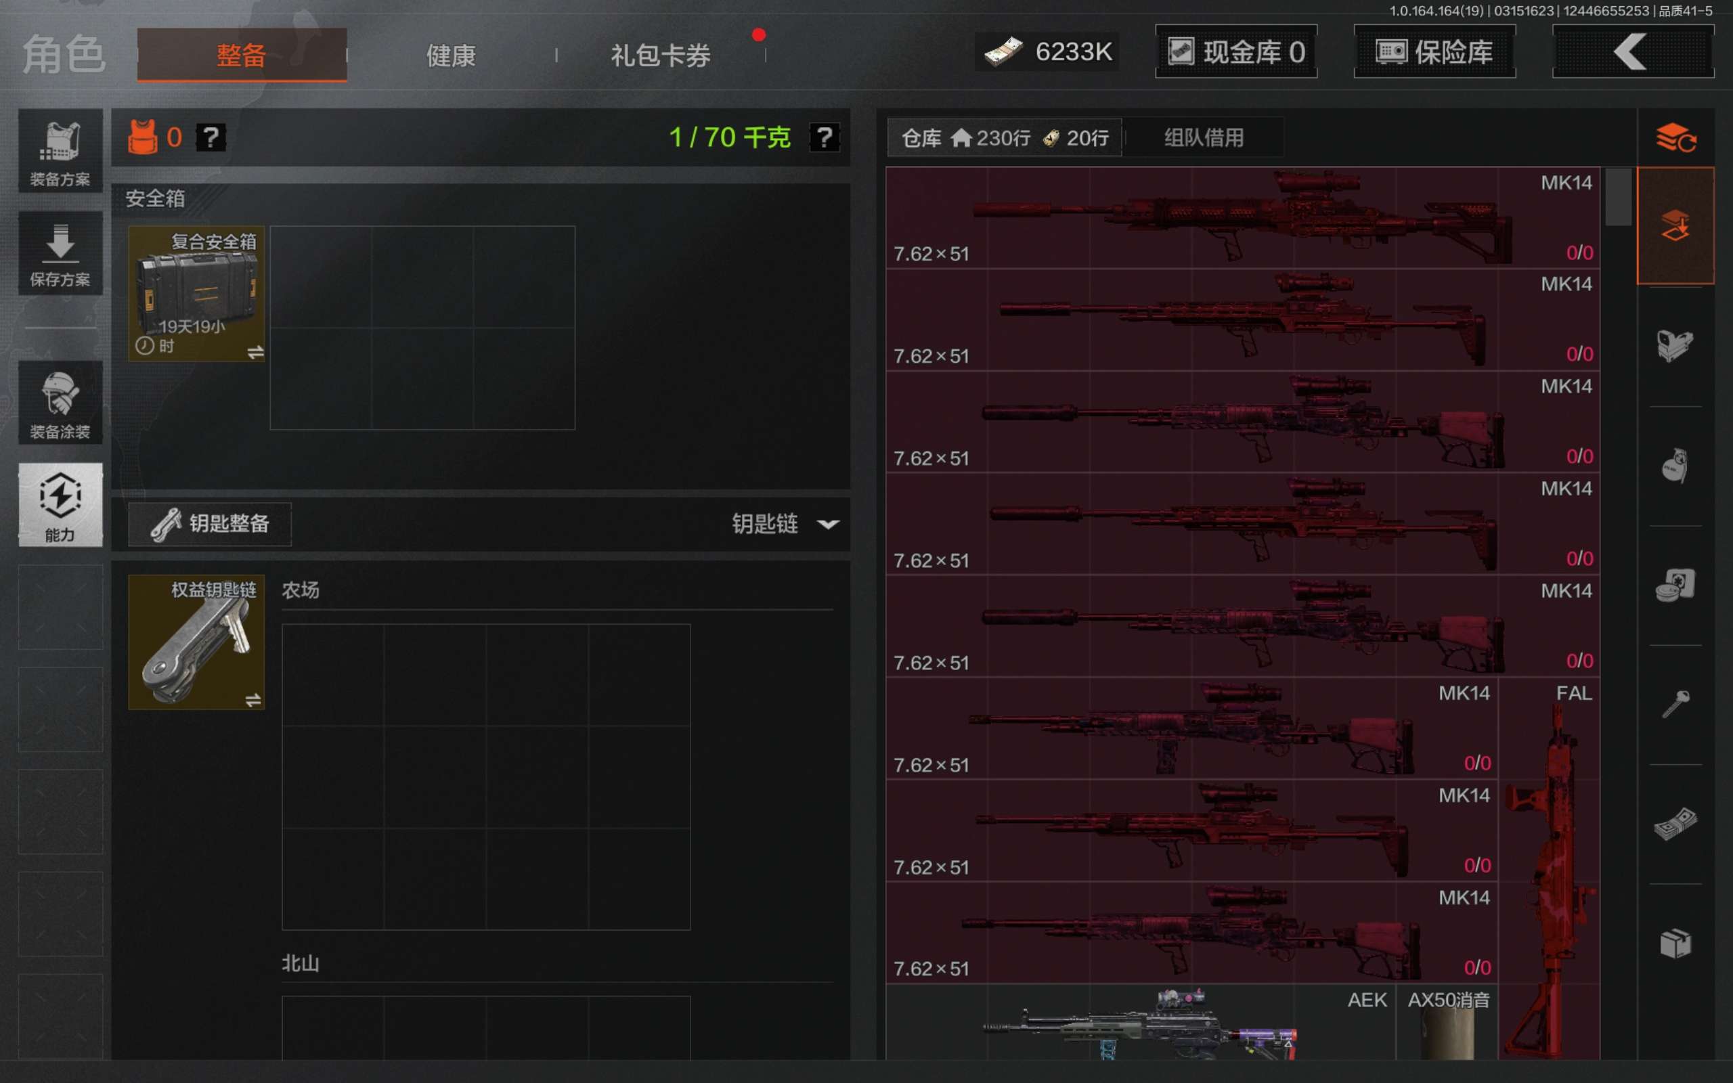This screenshot has height=1083, width=1733.
Task: Open the 装备方案 loadout plan icon
Action: (x=60, y=151)
